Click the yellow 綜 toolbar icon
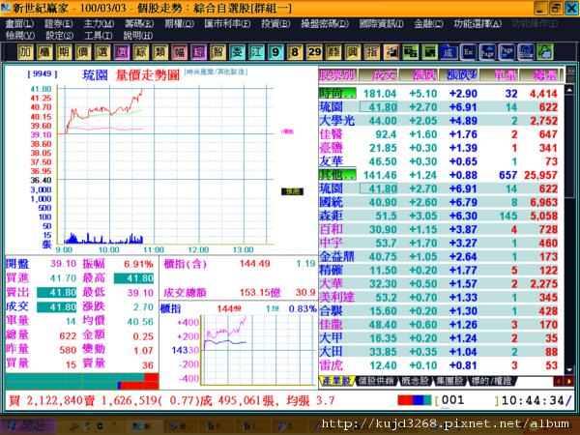 coord(140,52)
